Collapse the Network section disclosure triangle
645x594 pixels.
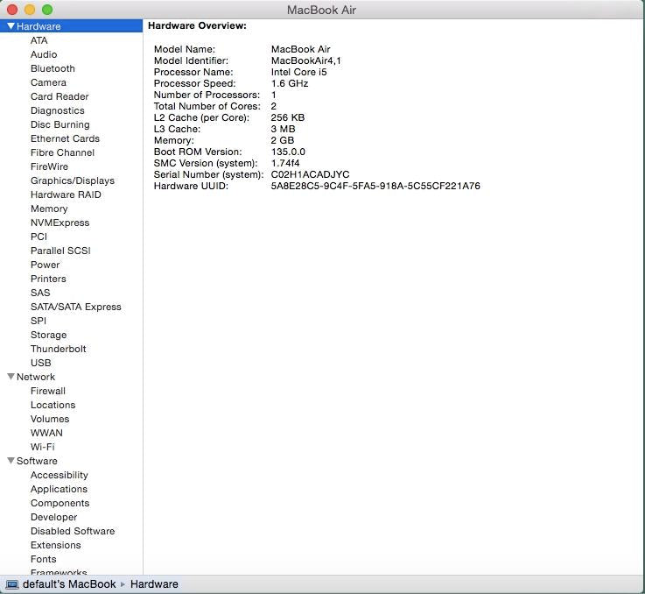click(x=11, y=377)
